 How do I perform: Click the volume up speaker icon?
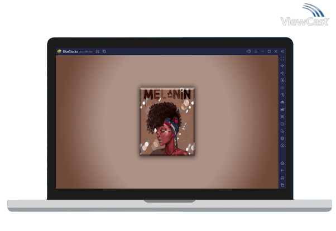coord(282,66)
